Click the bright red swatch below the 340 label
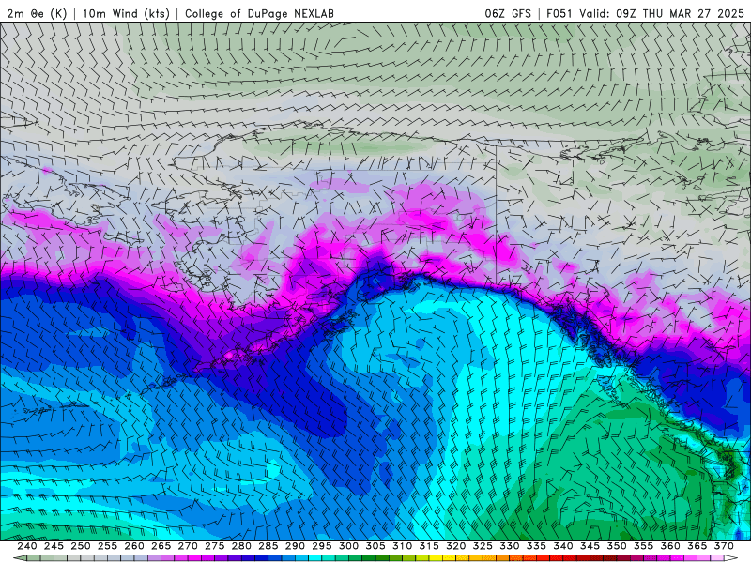Image resolution: width=751 pixels, height=563 pixels. (557, 558)
